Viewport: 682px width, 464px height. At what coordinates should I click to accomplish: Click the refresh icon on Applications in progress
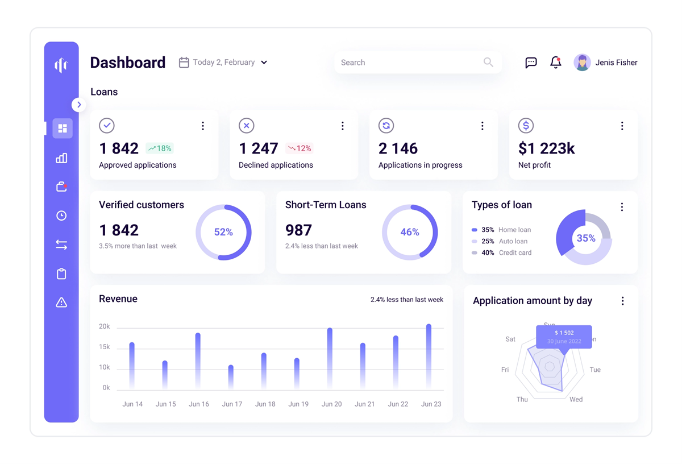click(x=386, y=125)
